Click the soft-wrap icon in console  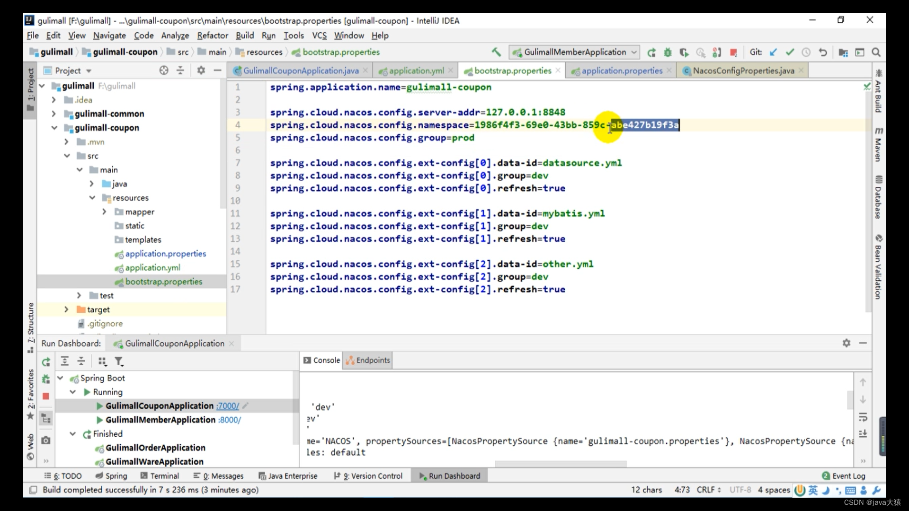click(x=863, y=417)
